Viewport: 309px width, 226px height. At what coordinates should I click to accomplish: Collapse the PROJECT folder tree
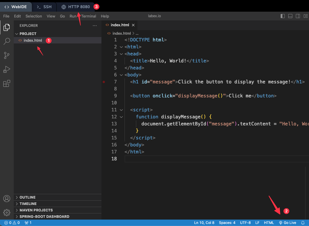[x=17, y=34]
